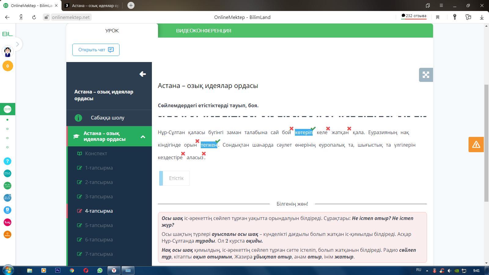Select the Етістік color marker
489x275 pixels.
[175, 178]
